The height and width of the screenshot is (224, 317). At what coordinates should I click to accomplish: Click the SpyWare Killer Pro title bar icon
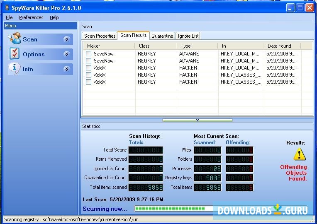click(x=7, y=8)
